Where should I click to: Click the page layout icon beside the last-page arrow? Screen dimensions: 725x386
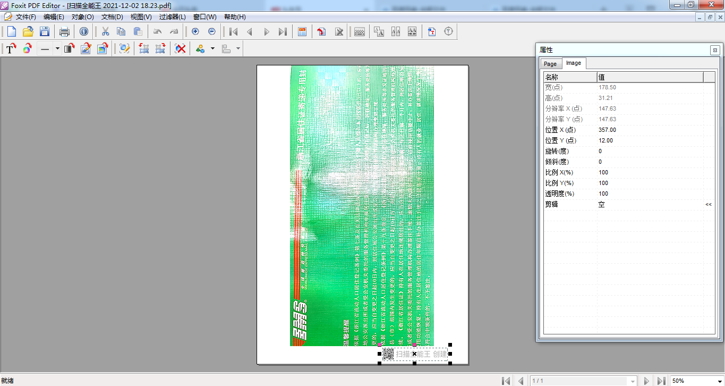tap(302, 31)
